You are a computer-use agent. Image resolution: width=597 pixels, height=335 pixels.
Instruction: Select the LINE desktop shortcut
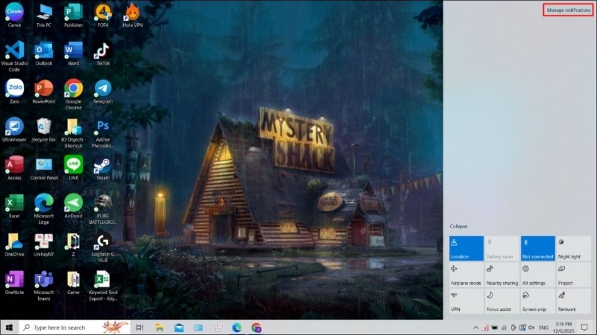73,168
